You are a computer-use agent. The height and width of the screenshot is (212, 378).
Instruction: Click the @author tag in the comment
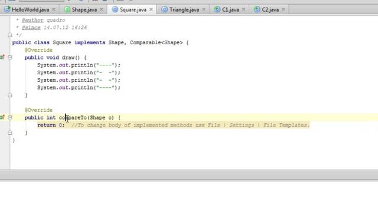click(32, 20)
